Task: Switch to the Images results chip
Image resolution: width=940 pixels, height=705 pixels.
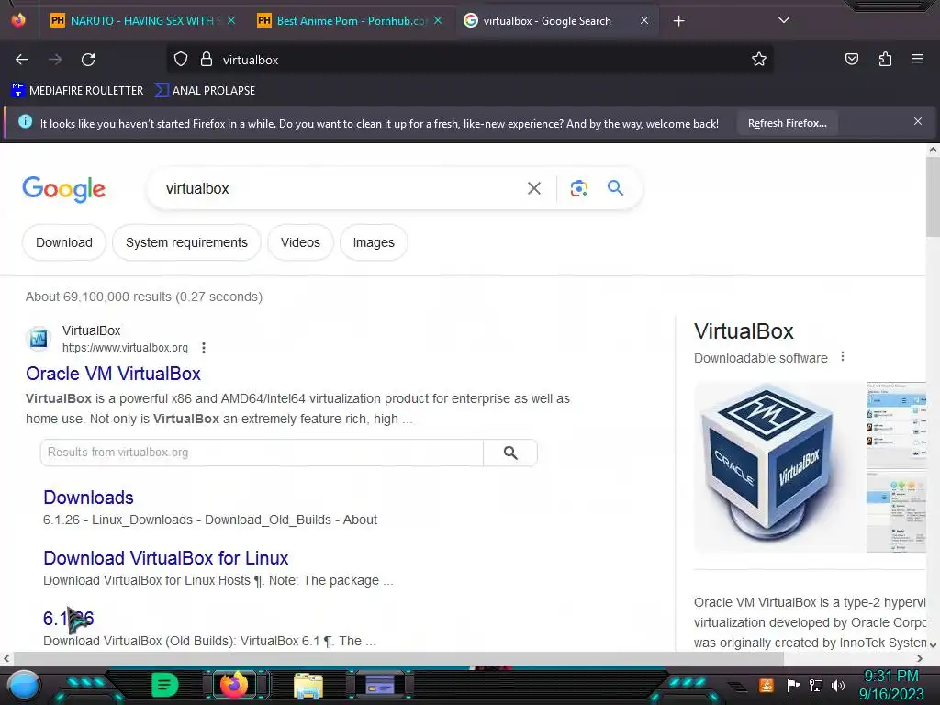Action: [x=374, y=242]
